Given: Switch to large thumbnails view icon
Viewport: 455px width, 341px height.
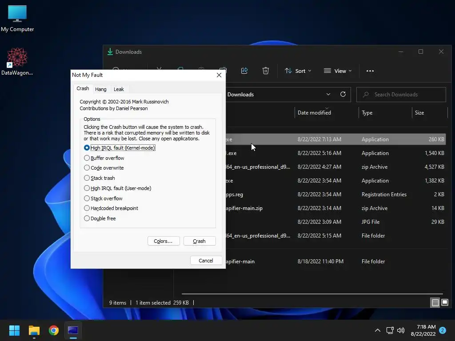Looking at the screenshot, I should pos(445,303).
